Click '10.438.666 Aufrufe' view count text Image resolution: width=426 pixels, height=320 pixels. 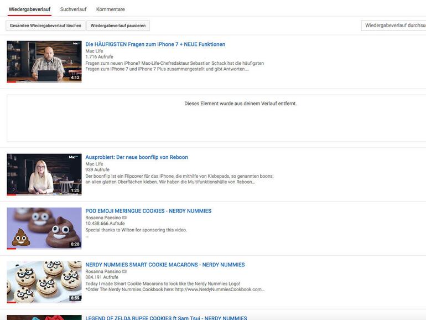(x=105, y=223)
